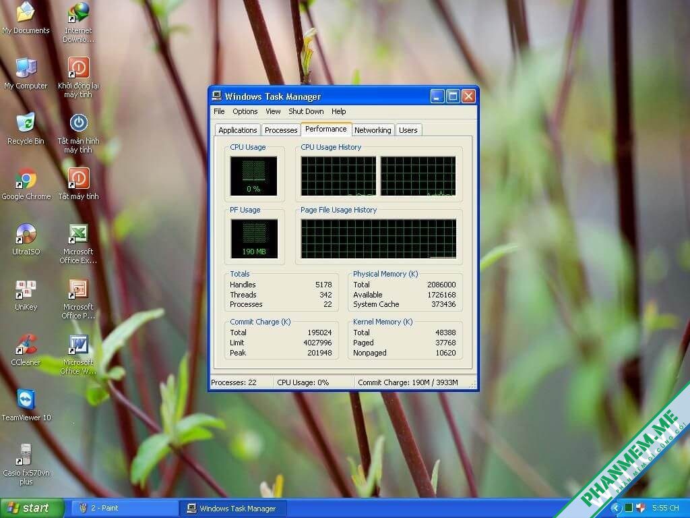Viewport: 690px width, 518px height.
Task: Click the Available physical memory value 1726168
Action: click(x=441, y=295)
